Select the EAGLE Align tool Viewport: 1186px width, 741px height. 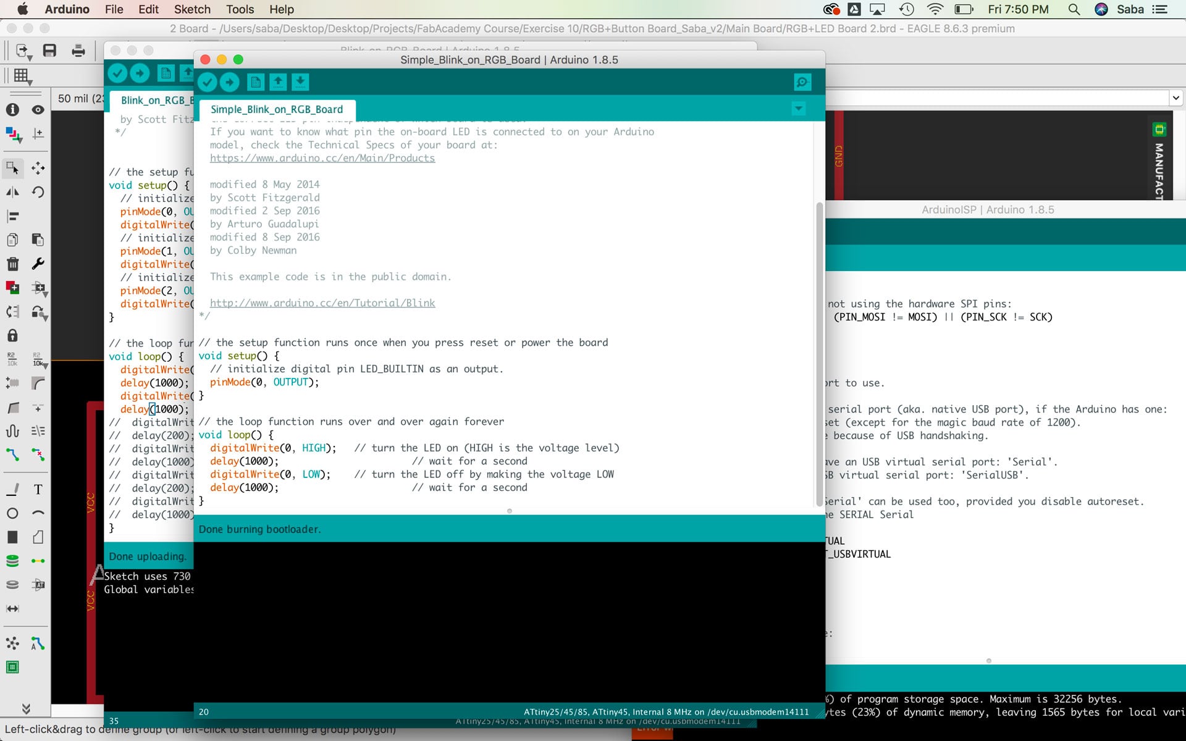click(x=12, y=216)
